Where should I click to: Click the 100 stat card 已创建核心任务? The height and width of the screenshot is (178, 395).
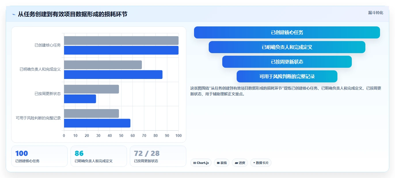click(x=39, y=156)
